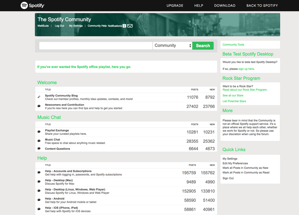Click new count 10231 for Playlist Exchange
This screenshot has height=215, width=299.
pos(209,132)
